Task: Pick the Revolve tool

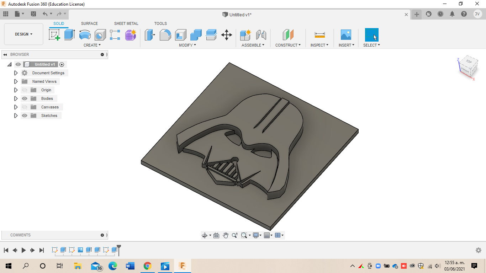Action: pos(85,35)
